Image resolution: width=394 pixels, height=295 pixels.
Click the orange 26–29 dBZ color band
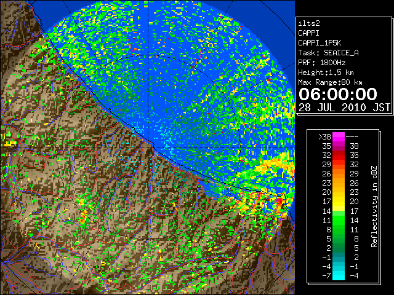point(339,174)
